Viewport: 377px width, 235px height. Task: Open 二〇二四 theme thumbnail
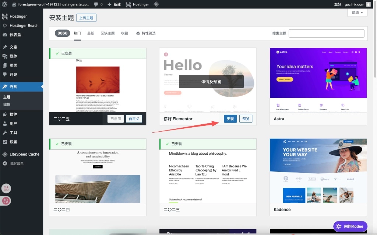98,176
